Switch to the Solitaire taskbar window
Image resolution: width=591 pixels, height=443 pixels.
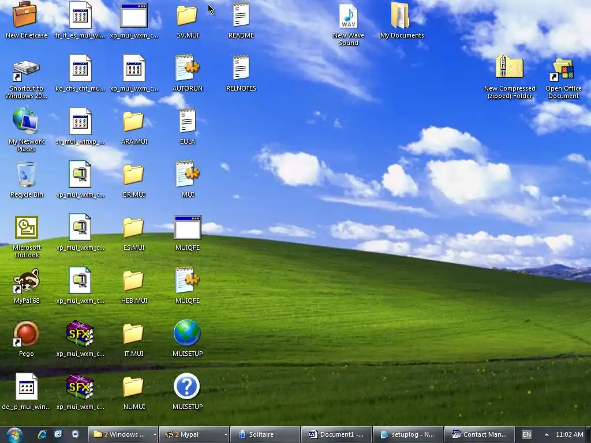click(x=265, y=434)
